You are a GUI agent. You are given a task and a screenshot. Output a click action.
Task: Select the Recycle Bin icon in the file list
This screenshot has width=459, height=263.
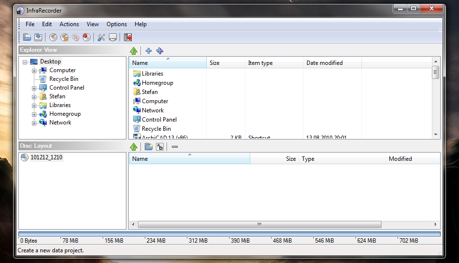[x=137, y=128]
